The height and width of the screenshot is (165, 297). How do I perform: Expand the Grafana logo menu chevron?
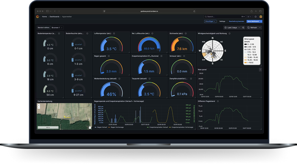pyautogui.click(x=39, y=17)
